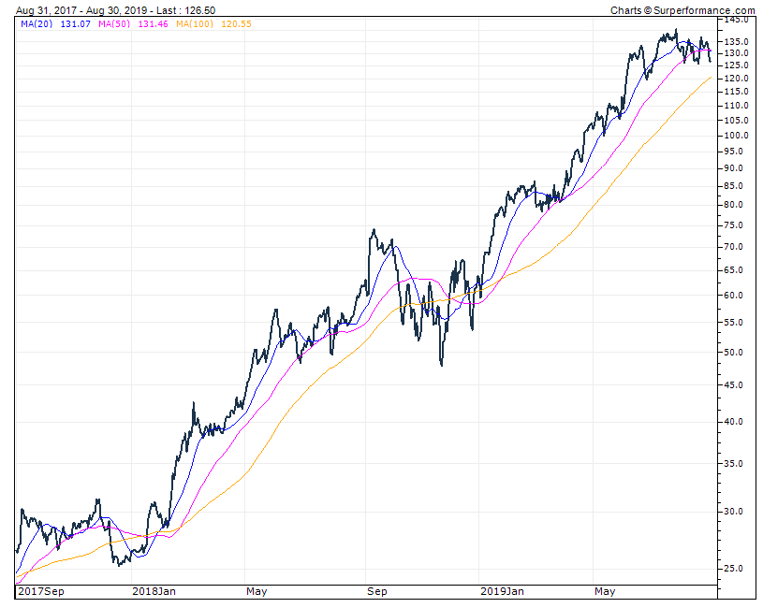The width and height of the screenshot is (763, 608).
Task: Click the Charts Surperformance.com credit text
Action: click(682, 10)
